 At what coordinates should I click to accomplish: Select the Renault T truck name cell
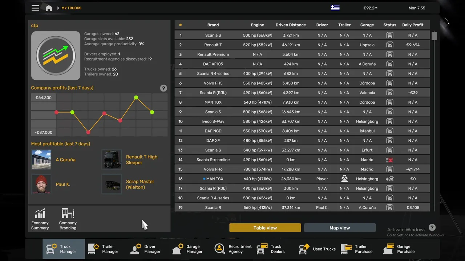(213, 45)
